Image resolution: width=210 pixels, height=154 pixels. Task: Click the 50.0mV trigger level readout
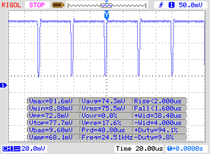[191, 5]
